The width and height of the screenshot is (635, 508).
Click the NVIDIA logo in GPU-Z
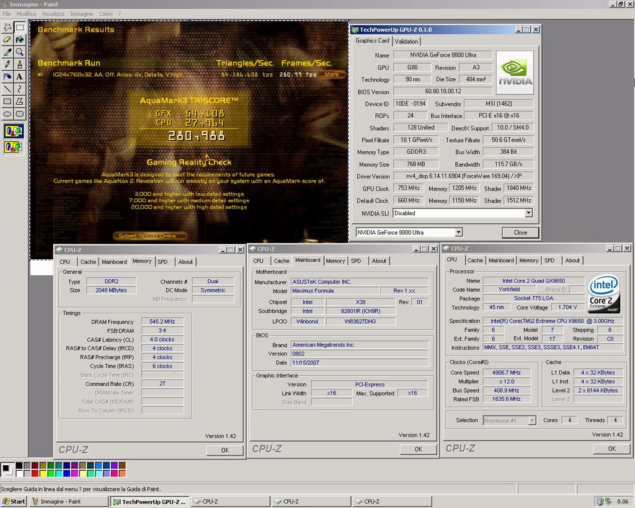[515, 73]
